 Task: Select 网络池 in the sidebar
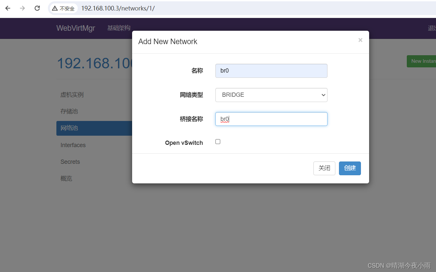(x=94, y=128)
